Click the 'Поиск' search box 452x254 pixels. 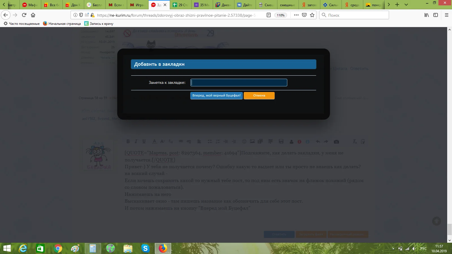pos(354,15)
